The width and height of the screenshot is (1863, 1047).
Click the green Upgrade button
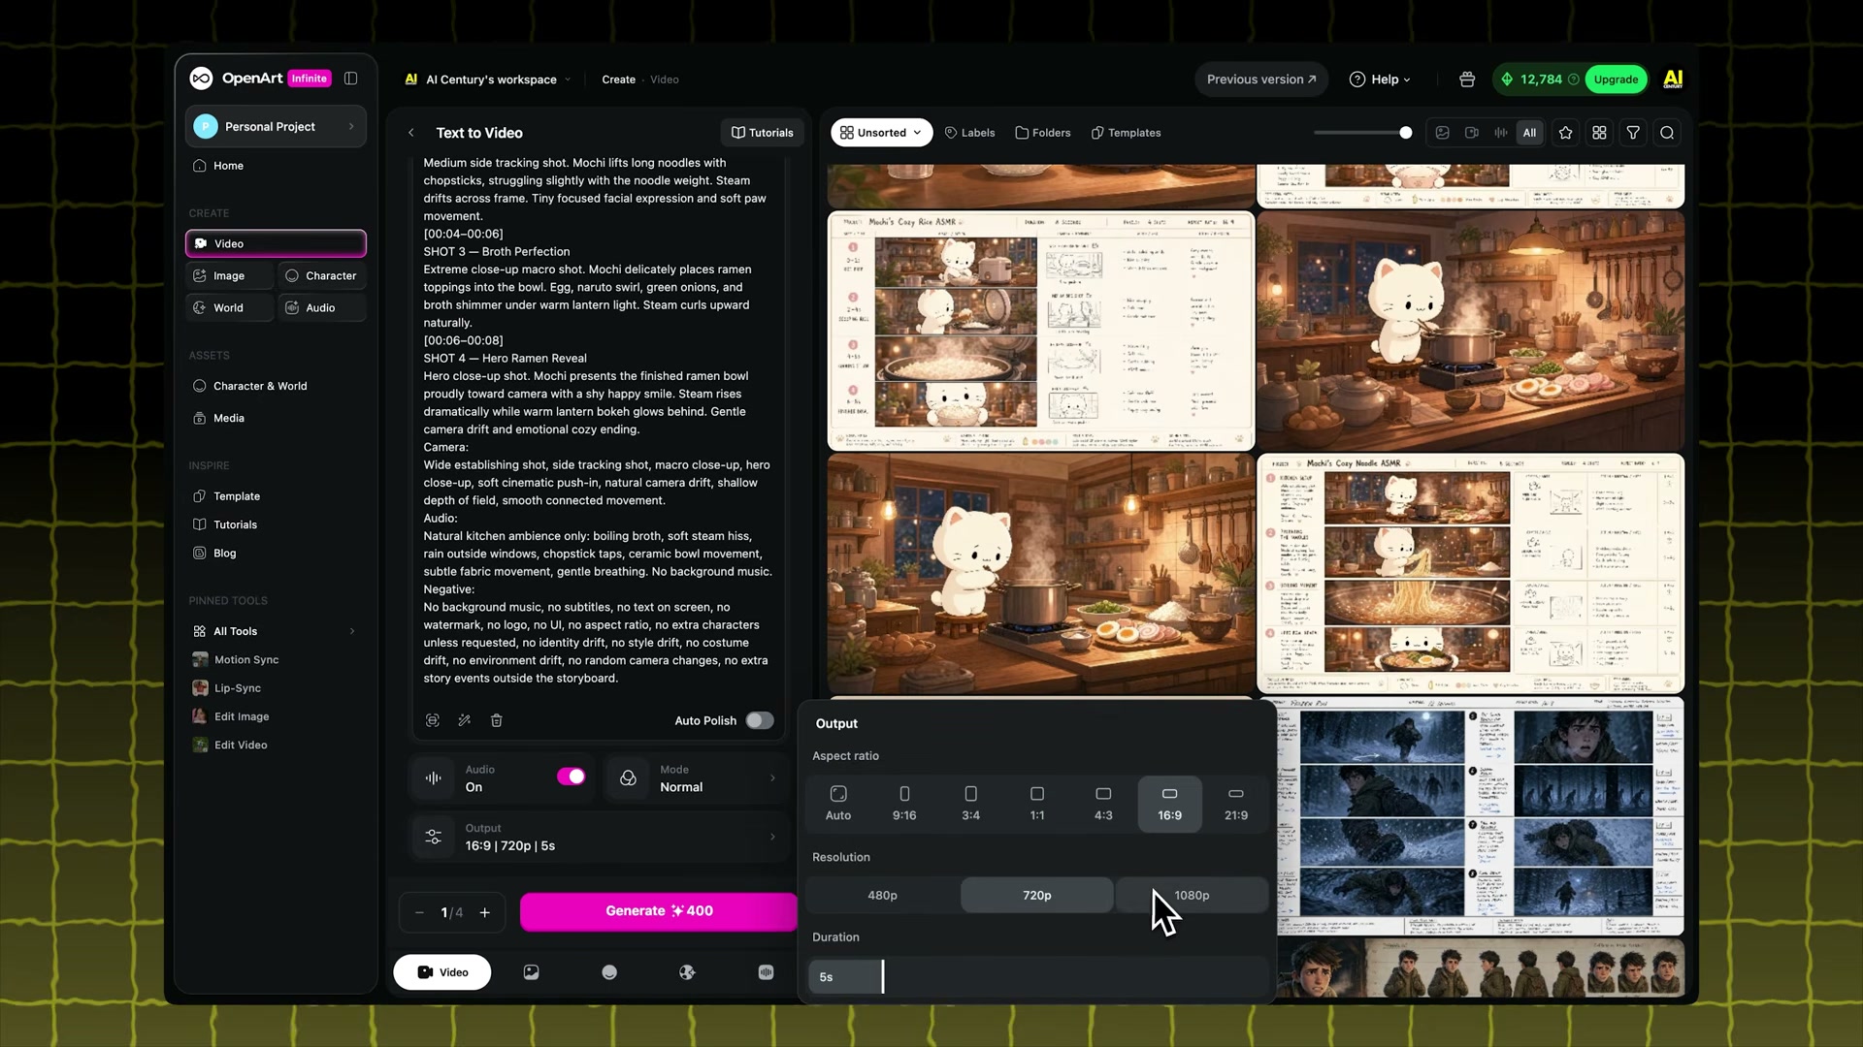tap(1616, 79)
